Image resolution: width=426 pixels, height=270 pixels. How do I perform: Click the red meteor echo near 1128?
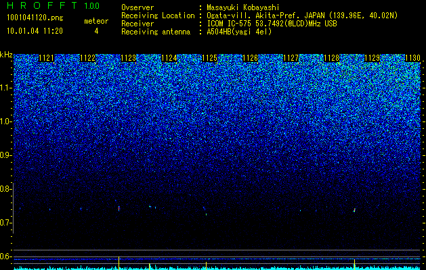pos(354,210)
